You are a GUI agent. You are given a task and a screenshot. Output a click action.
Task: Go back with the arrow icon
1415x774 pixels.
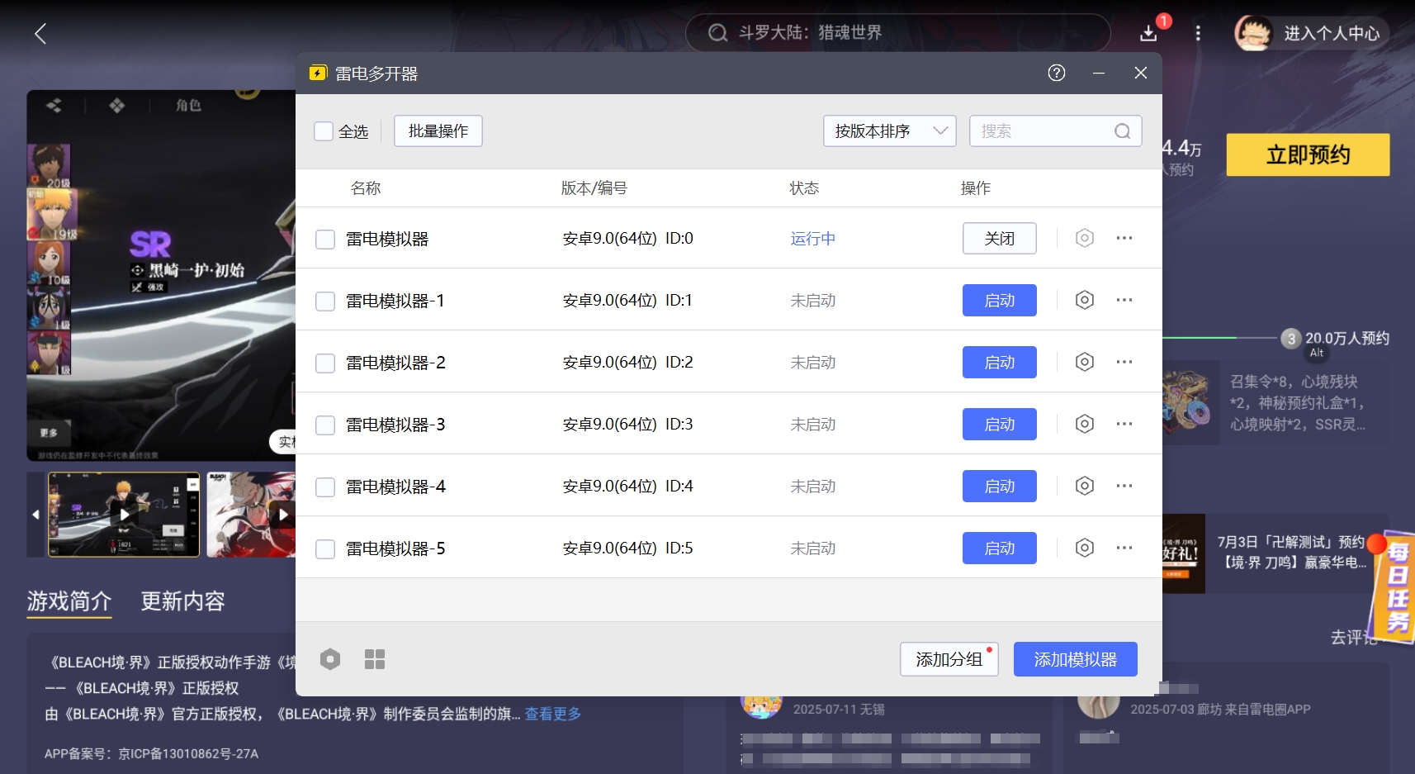click(40, 34)
